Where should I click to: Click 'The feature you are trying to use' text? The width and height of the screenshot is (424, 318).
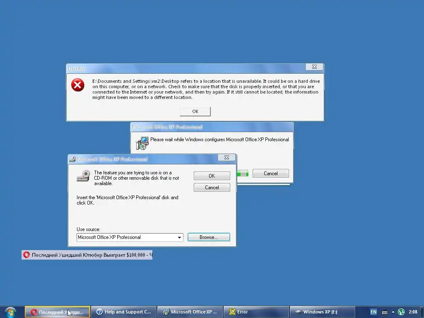(x=137, y=178)
